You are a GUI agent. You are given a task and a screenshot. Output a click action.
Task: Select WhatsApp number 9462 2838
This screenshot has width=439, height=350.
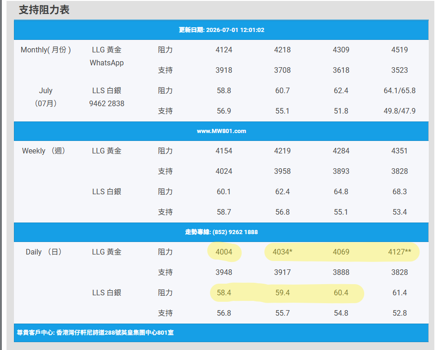[107, 104]
